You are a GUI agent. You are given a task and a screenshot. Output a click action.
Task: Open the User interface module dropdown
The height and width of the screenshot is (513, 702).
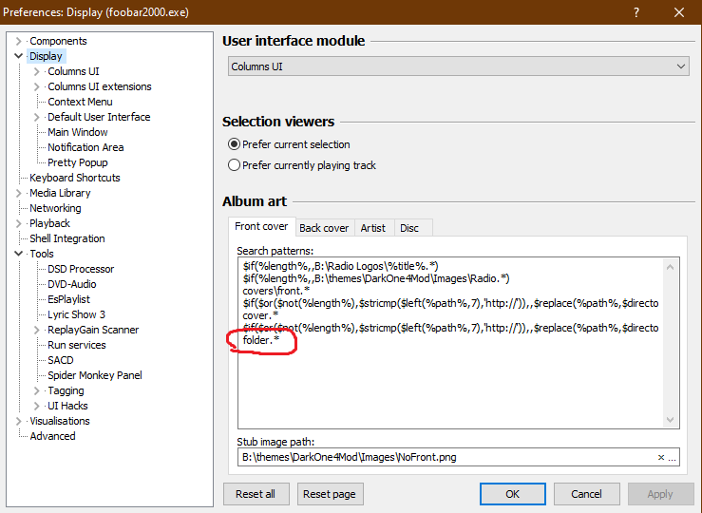[x=459, y=66]
